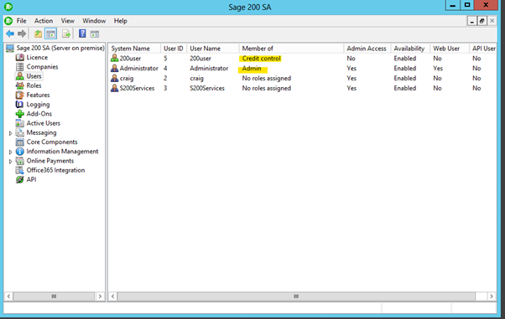Click the Back arrow toolbar icon
505x319 pixels.
click(x=10, y=33)
